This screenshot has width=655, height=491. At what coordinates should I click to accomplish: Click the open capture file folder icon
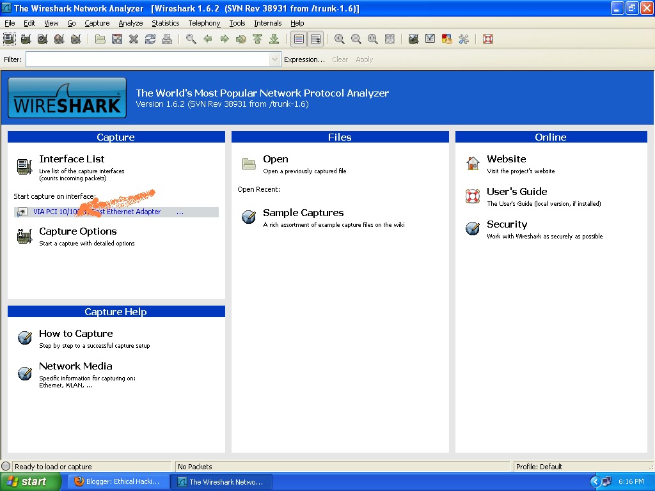100,39
